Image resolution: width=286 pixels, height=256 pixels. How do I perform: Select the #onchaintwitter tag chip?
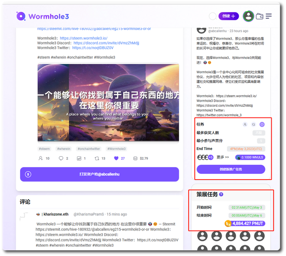coord(88,149)
